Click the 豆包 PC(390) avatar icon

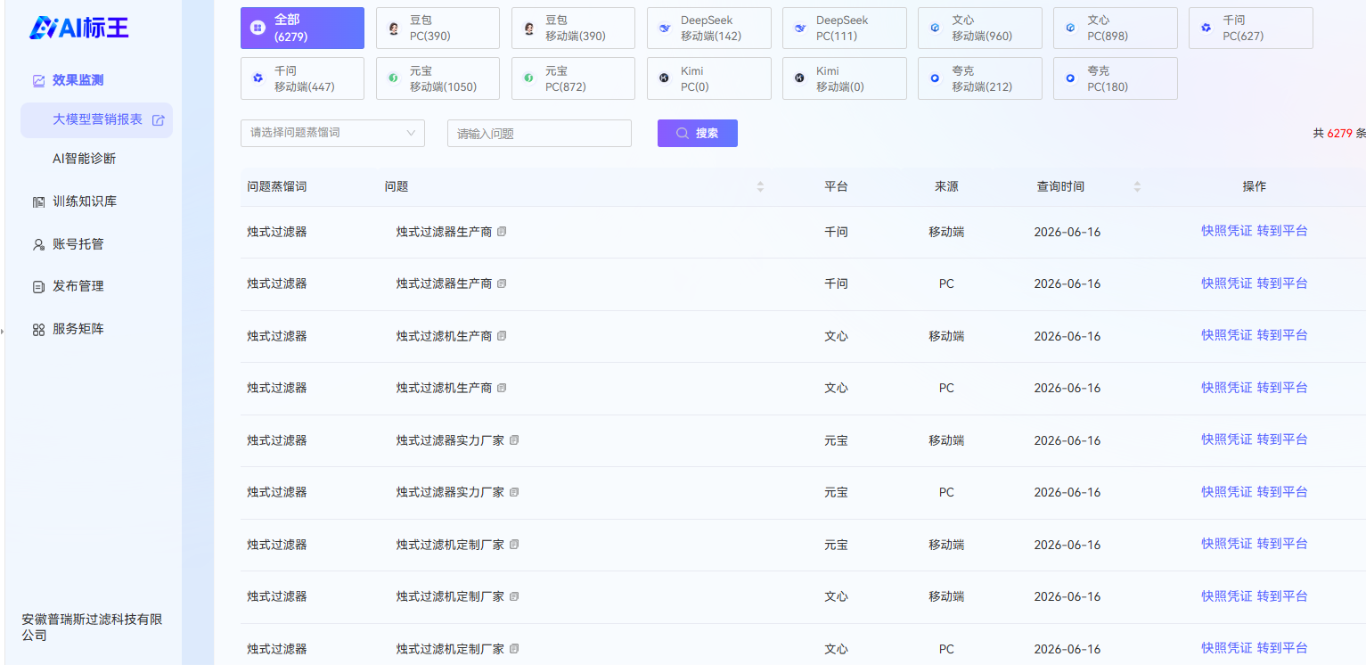click(x=394, y=29)
